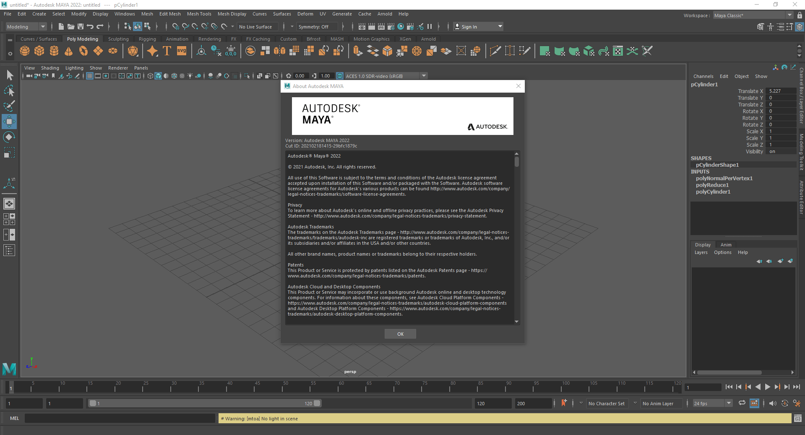805x435 pixels.
Task: Create a polygon torus from the shelf
Action: point(83,51)
